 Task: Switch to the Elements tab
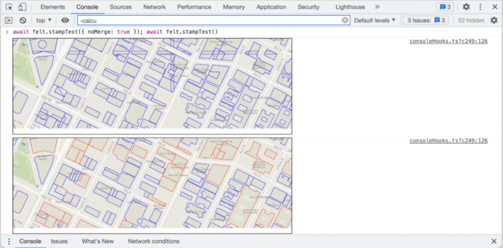(x=52, y=7)
